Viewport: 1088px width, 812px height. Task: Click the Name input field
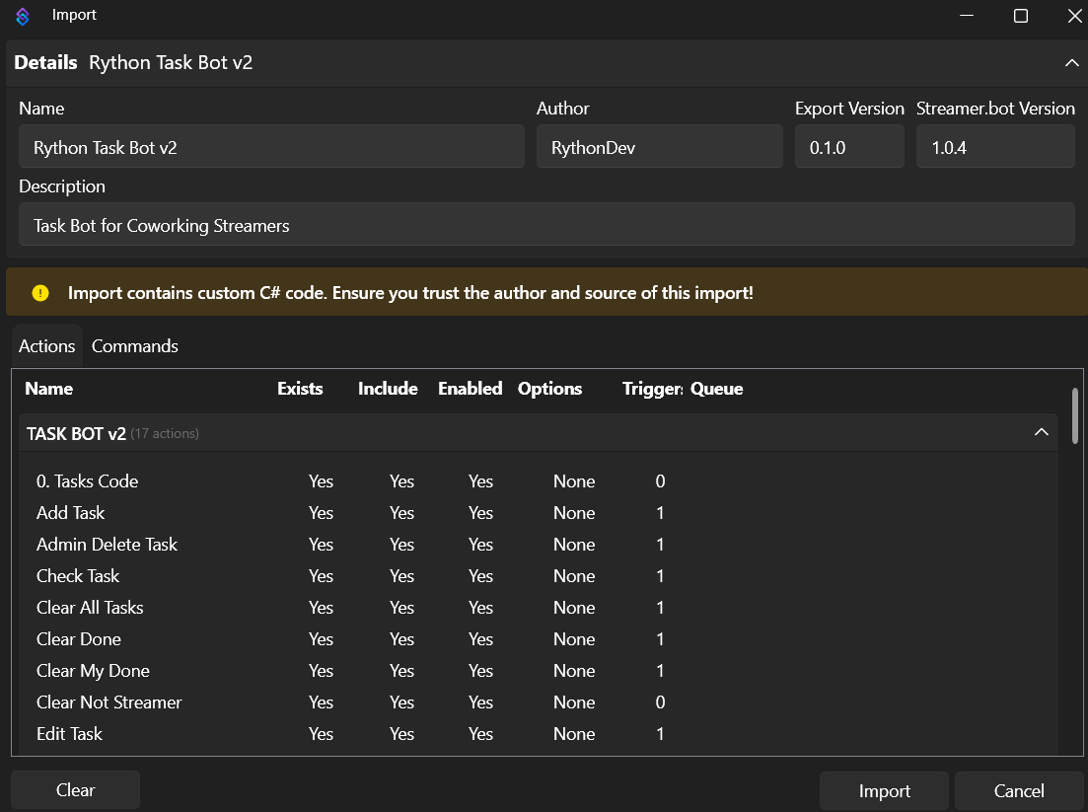coord(271,146)
